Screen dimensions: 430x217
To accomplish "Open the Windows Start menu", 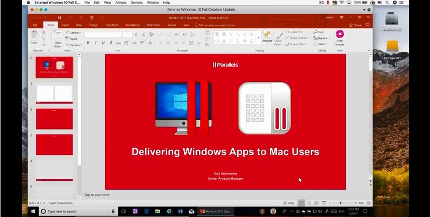I will coord(33,211).
